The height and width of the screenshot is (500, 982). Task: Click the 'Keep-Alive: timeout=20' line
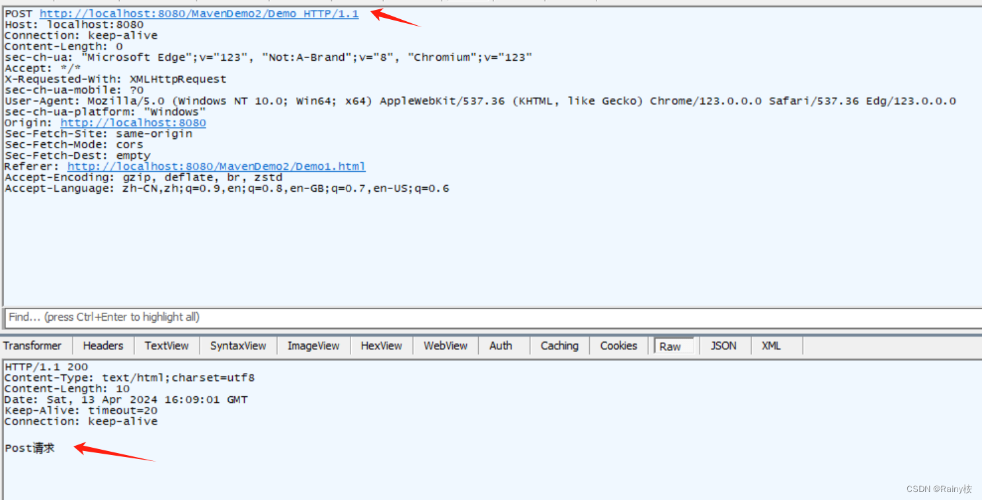pyautogui.click(x=81, y=411)
